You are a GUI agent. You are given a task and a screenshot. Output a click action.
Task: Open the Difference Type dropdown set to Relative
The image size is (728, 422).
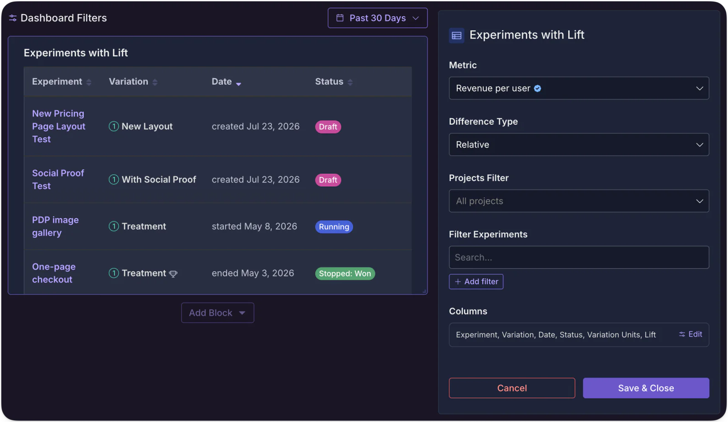pos(579,145)
